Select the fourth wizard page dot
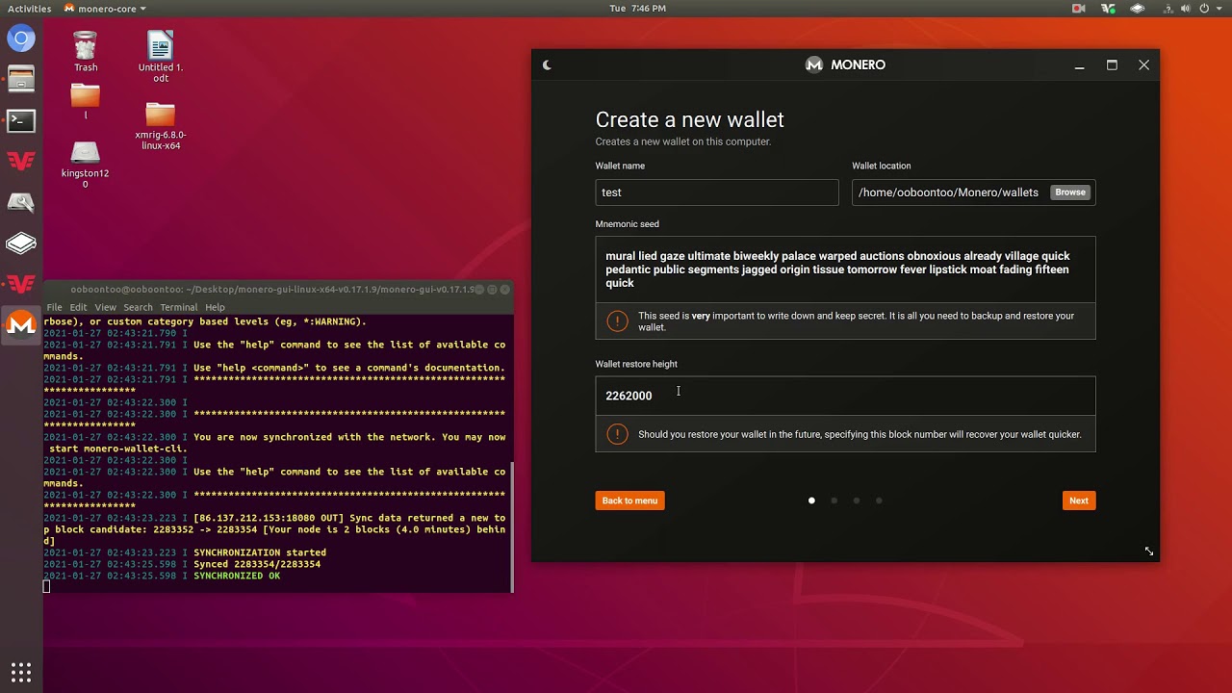Image resolution: width=1232 pixels, height=693 pixels. tap(879, 500)
